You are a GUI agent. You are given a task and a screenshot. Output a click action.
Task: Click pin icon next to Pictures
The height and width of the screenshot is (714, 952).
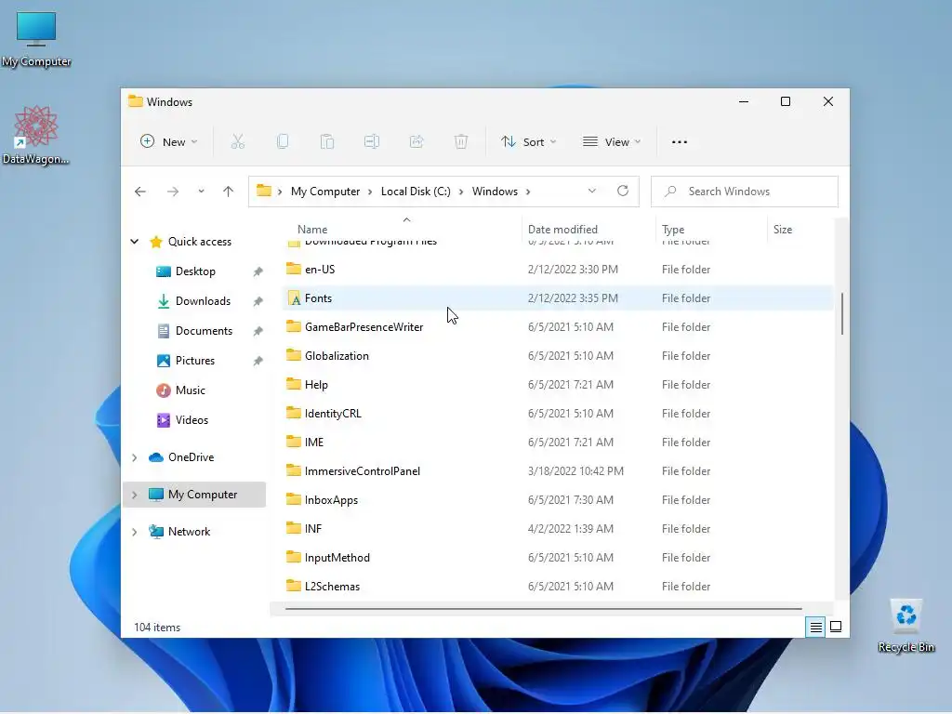258,361
